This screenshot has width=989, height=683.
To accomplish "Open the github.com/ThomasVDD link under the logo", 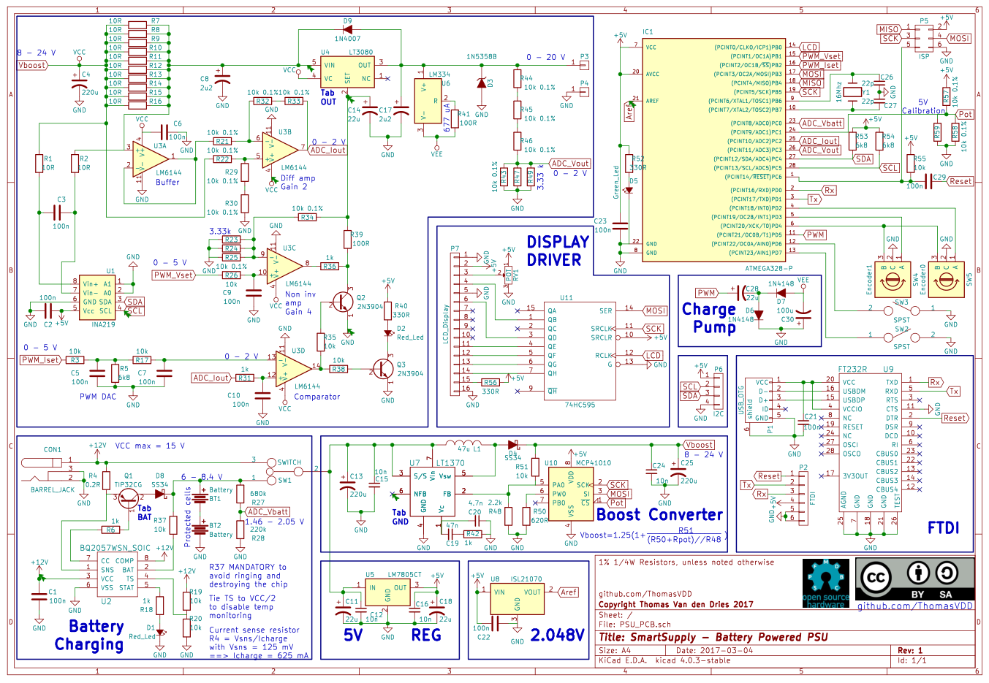I will tap(914, 605).
